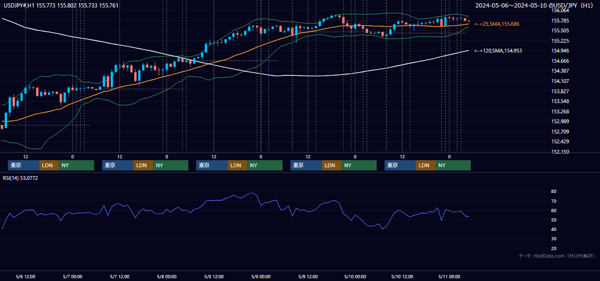Image resolution: width=600 pixels, height=281 pixels.
Task: Click the 155.505 price axis label
Action: pos(561,30)
